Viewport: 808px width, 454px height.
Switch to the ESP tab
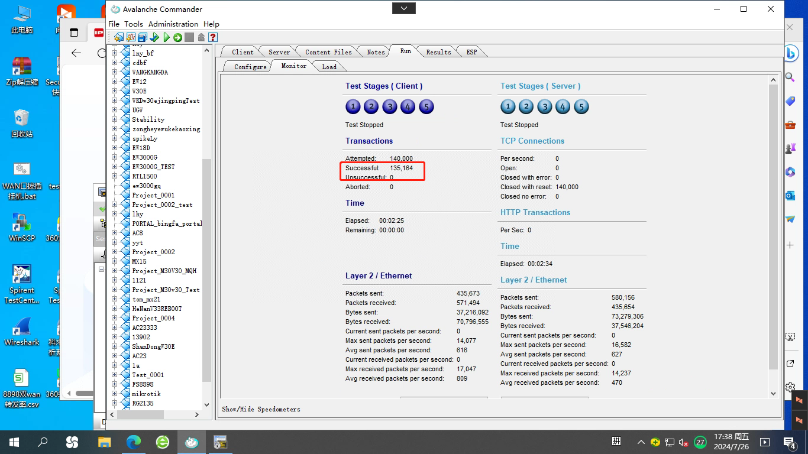[x=471, y=52]
